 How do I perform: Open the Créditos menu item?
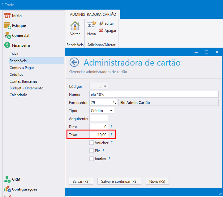[x=16, y=75]
